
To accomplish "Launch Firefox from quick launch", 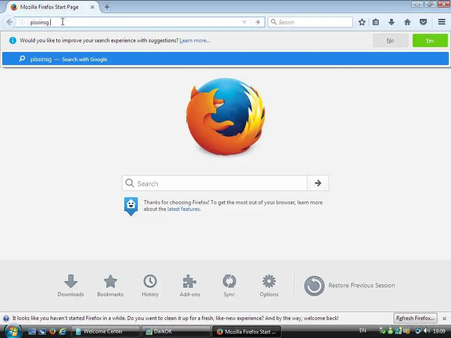I will 52,331.
